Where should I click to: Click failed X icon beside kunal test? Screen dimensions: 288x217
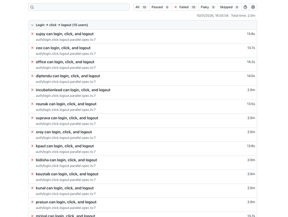[32, 188]
